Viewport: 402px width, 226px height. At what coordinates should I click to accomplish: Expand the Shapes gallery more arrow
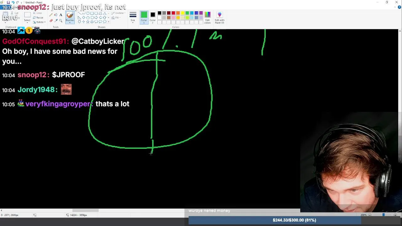tap(109, 22)
